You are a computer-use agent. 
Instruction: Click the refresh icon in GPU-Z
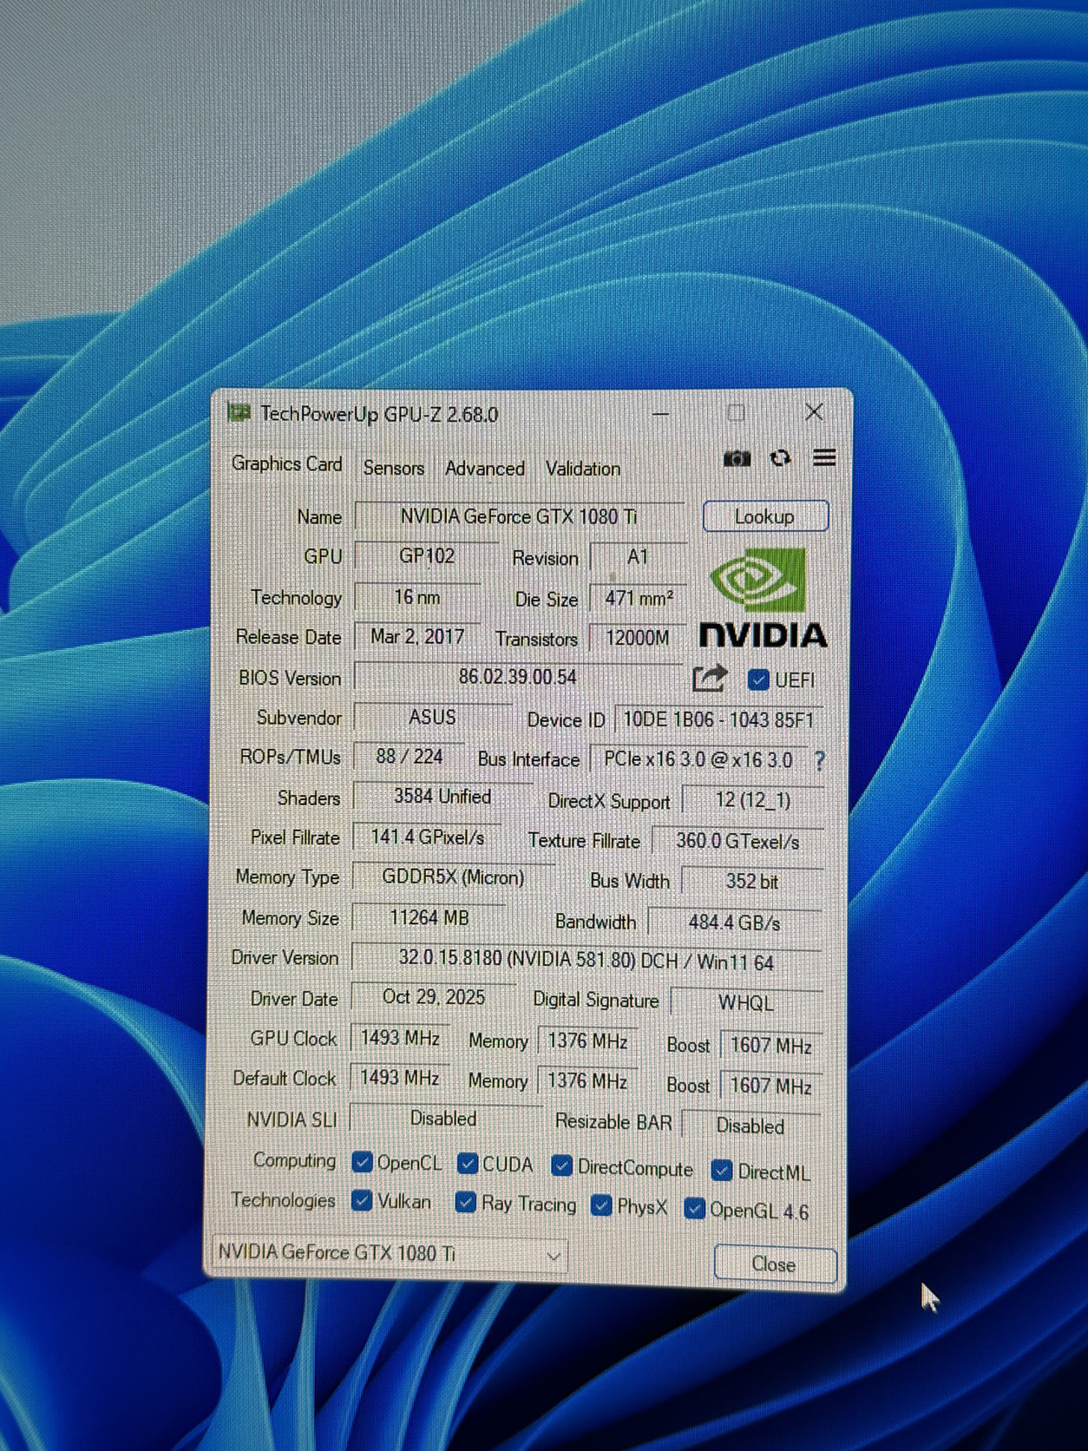(781, 457)
